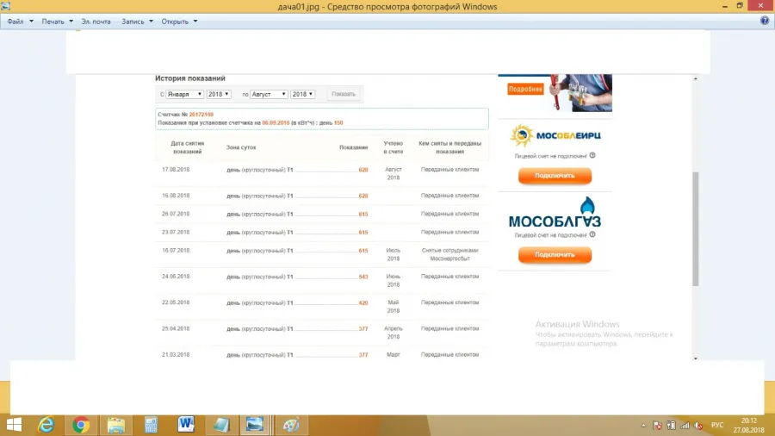The height and width of the screenshot is (436, 775).
Task: Open the Photo Viewer help icon
Action: (x=764, y=21)
